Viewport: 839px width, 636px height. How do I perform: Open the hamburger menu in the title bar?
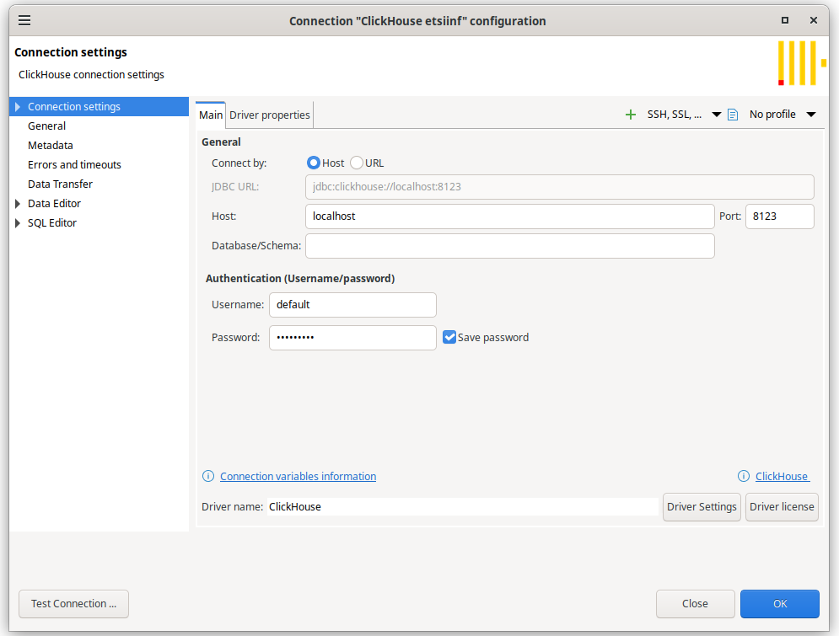[x=24, y=20]
